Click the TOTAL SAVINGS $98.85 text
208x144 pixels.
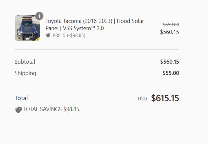[x=51, y=109]
